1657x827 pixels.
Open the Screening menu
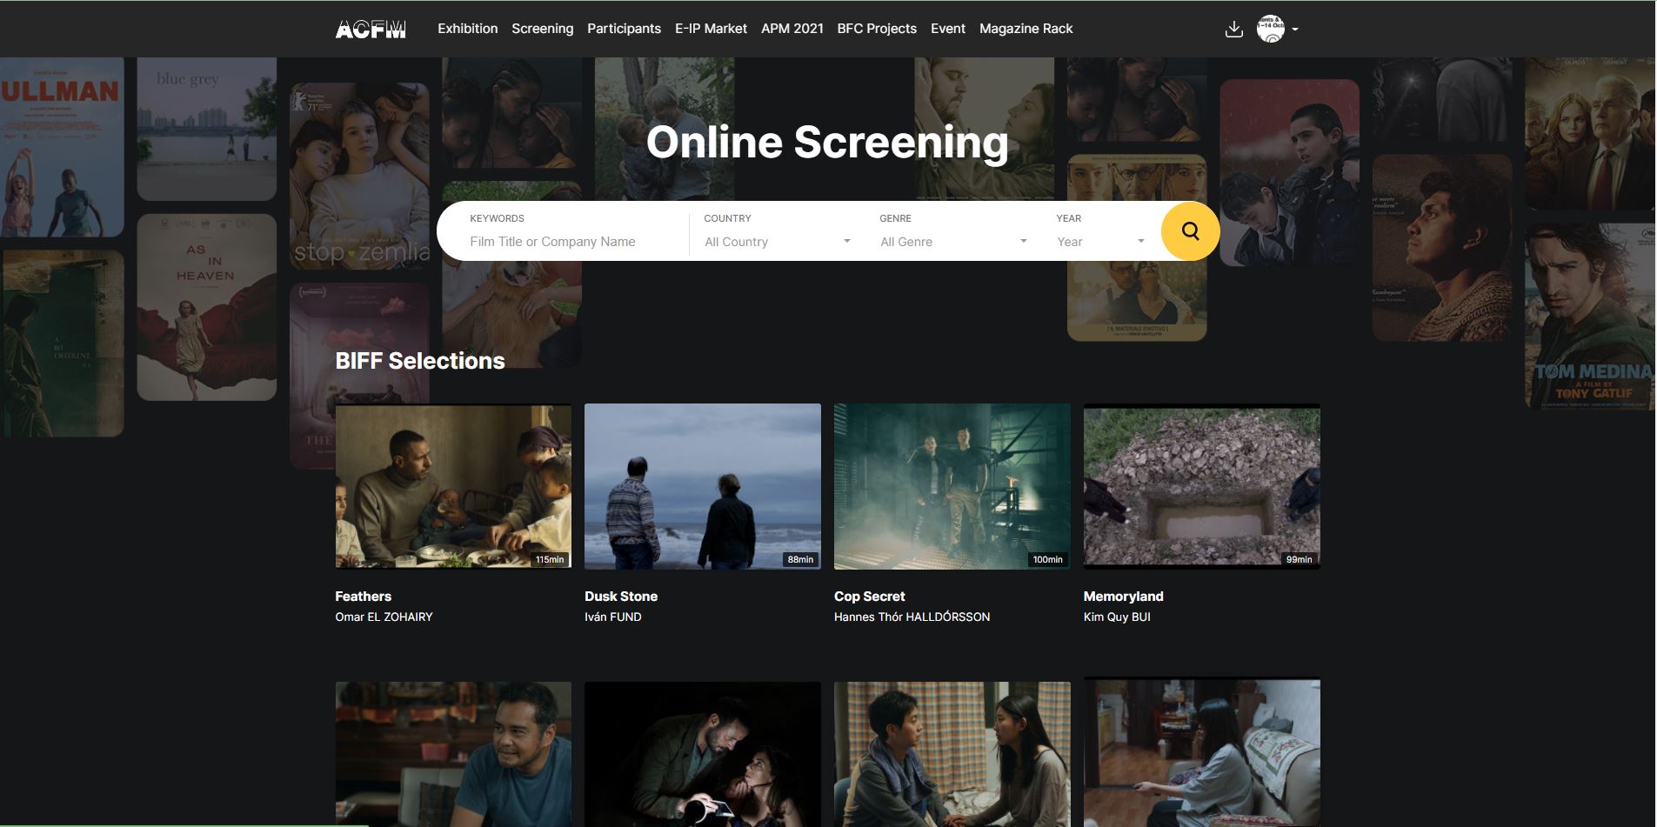pos(543,29)
